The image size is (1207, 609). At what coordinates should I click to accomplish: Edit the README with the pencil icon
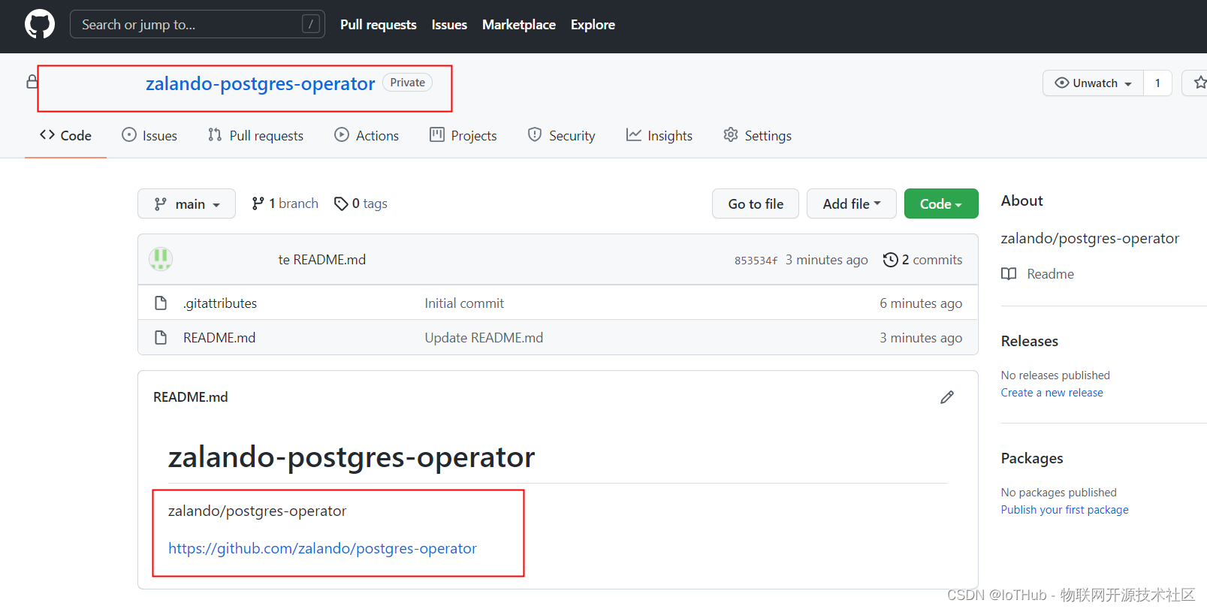pos(947,397)
